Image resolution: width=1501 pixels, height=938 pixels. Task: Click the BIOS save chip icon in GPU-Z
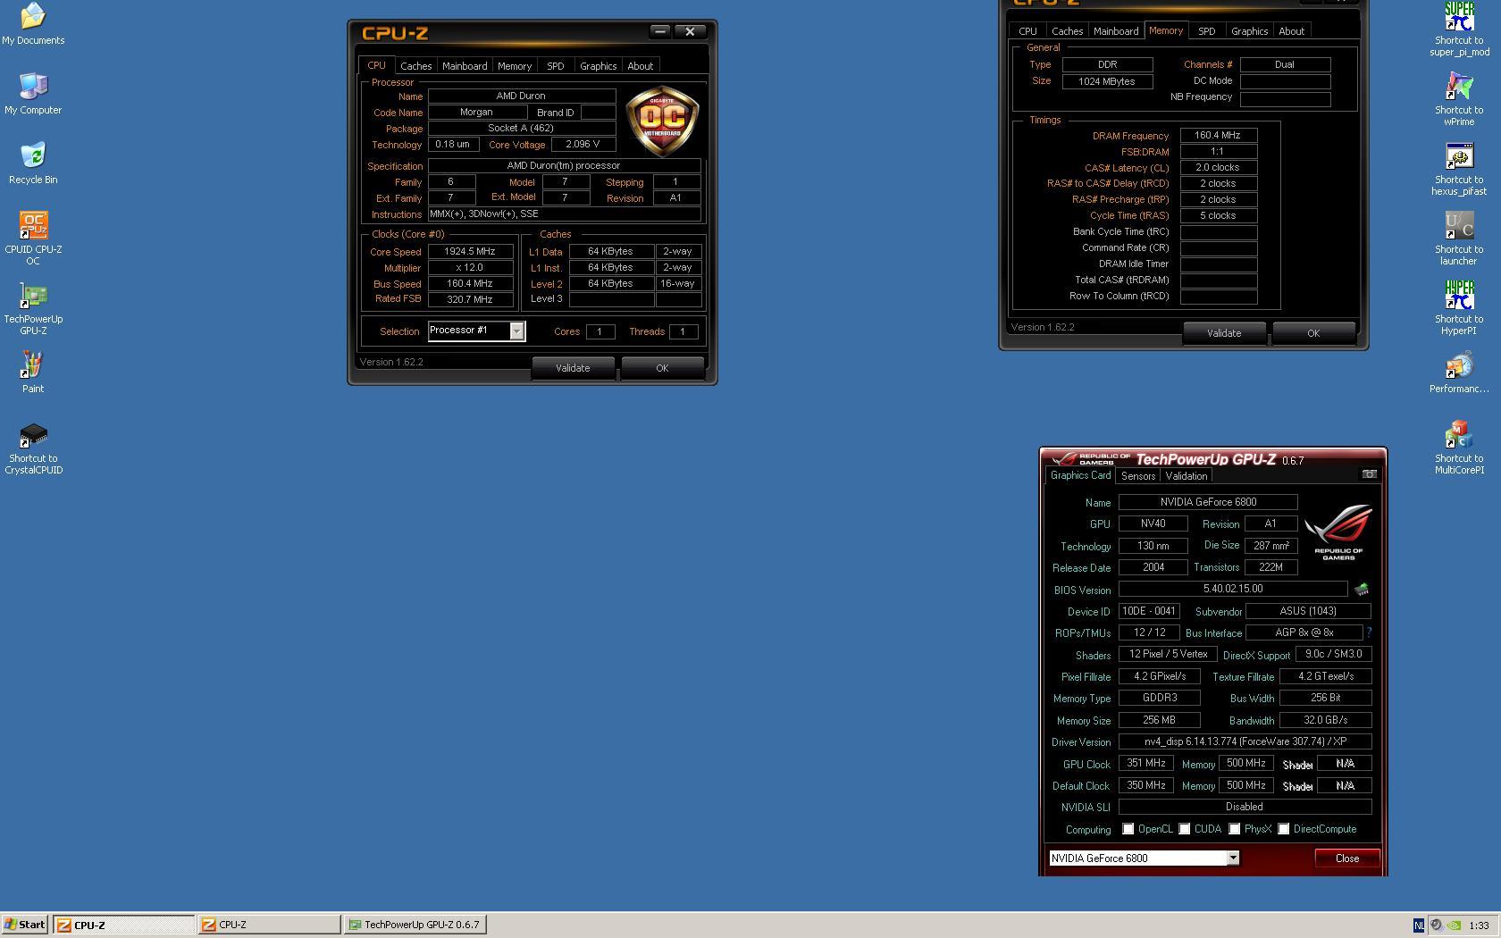(x=1362, y=590)
